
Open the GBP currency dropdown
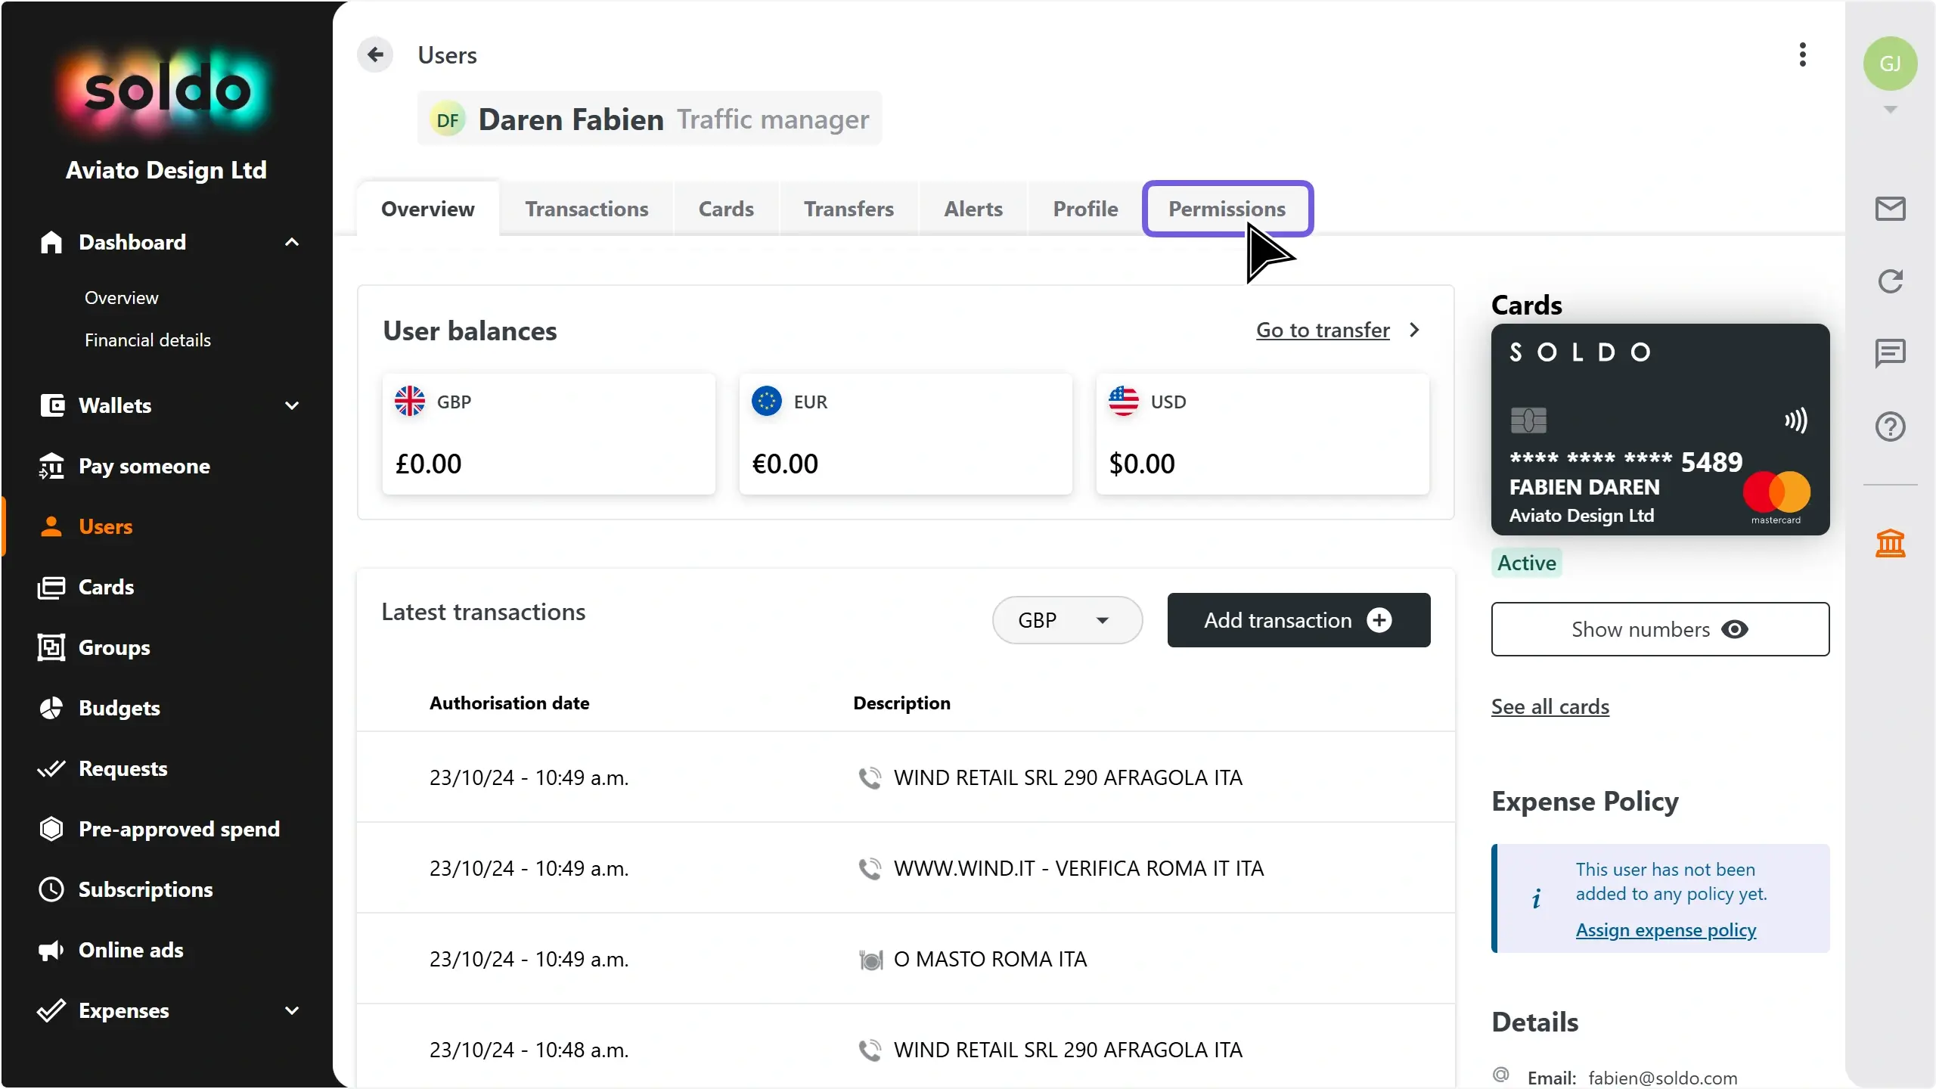coord(1066,620)
